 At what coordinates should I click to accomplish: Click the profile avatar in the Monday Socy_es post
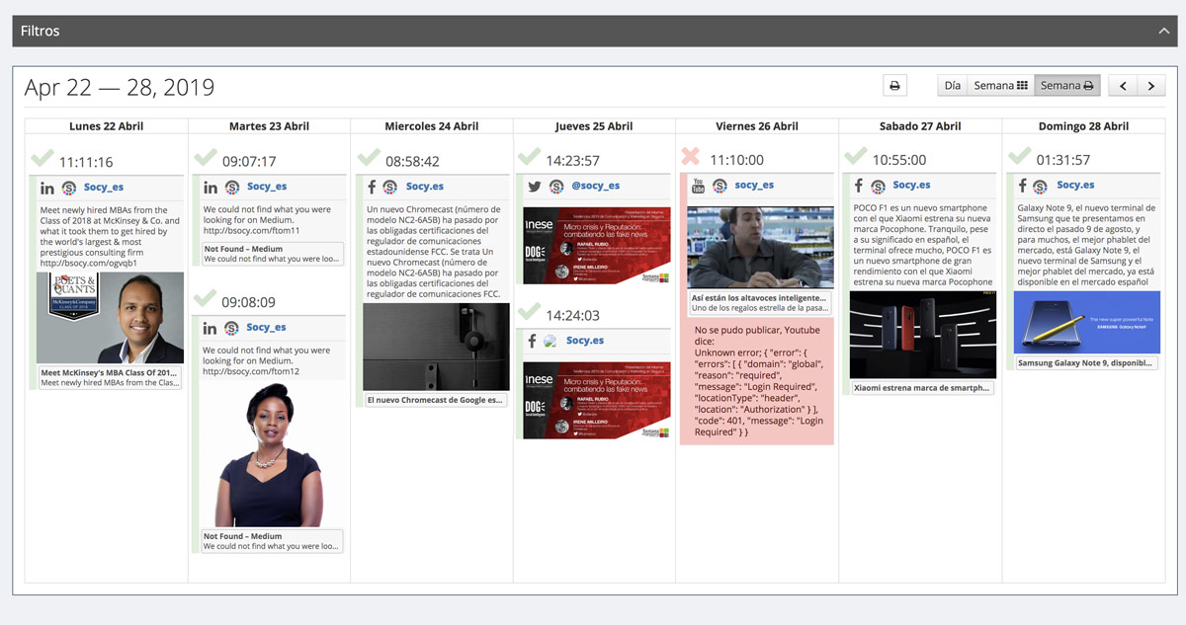click(69, 188)
